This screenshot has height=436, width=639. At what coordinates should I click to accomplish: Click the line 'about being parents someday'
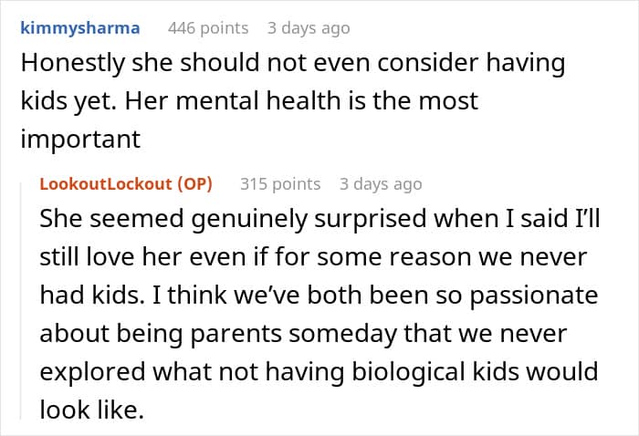point(303,334)
